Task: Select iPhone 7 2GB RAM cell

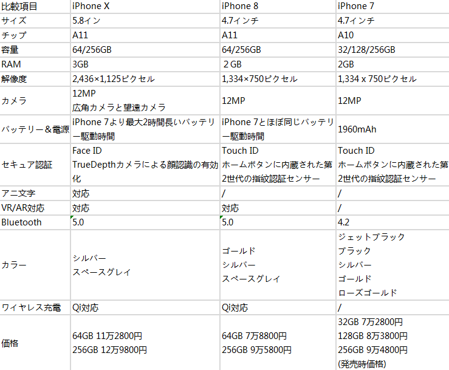Action: [x=392, y=64]
